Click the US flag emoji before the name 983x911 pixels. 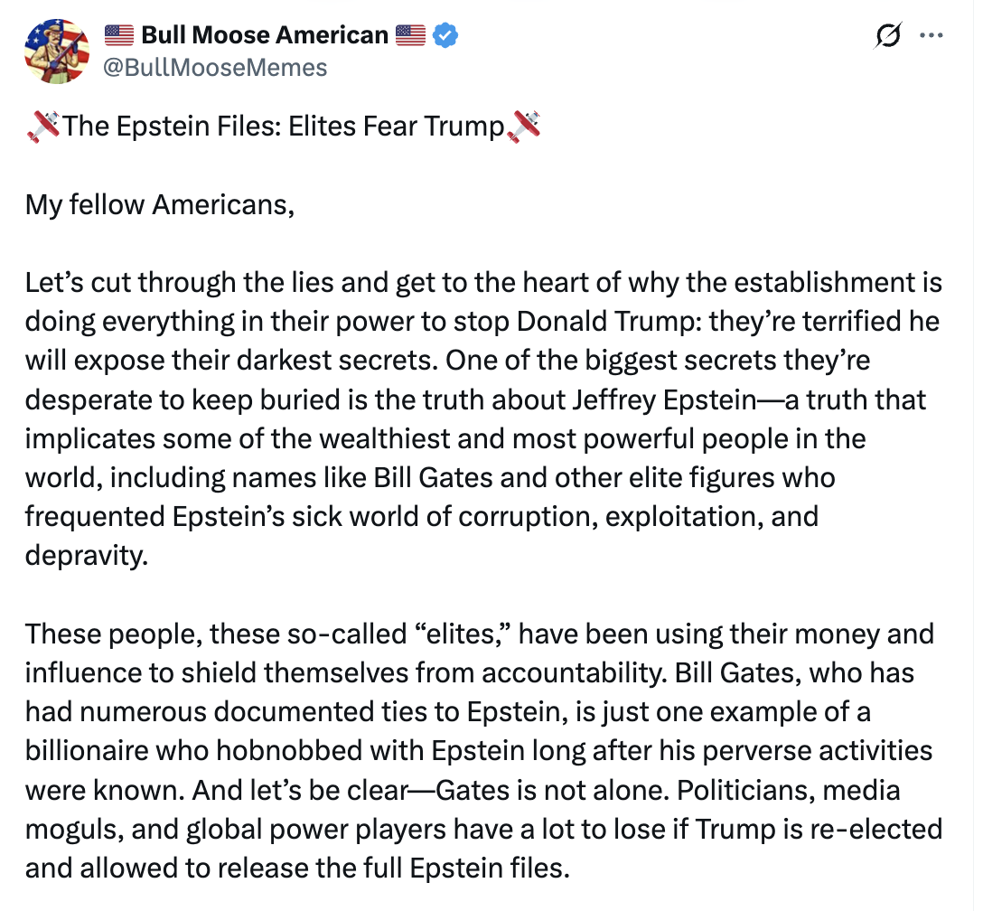click(118, 36)
